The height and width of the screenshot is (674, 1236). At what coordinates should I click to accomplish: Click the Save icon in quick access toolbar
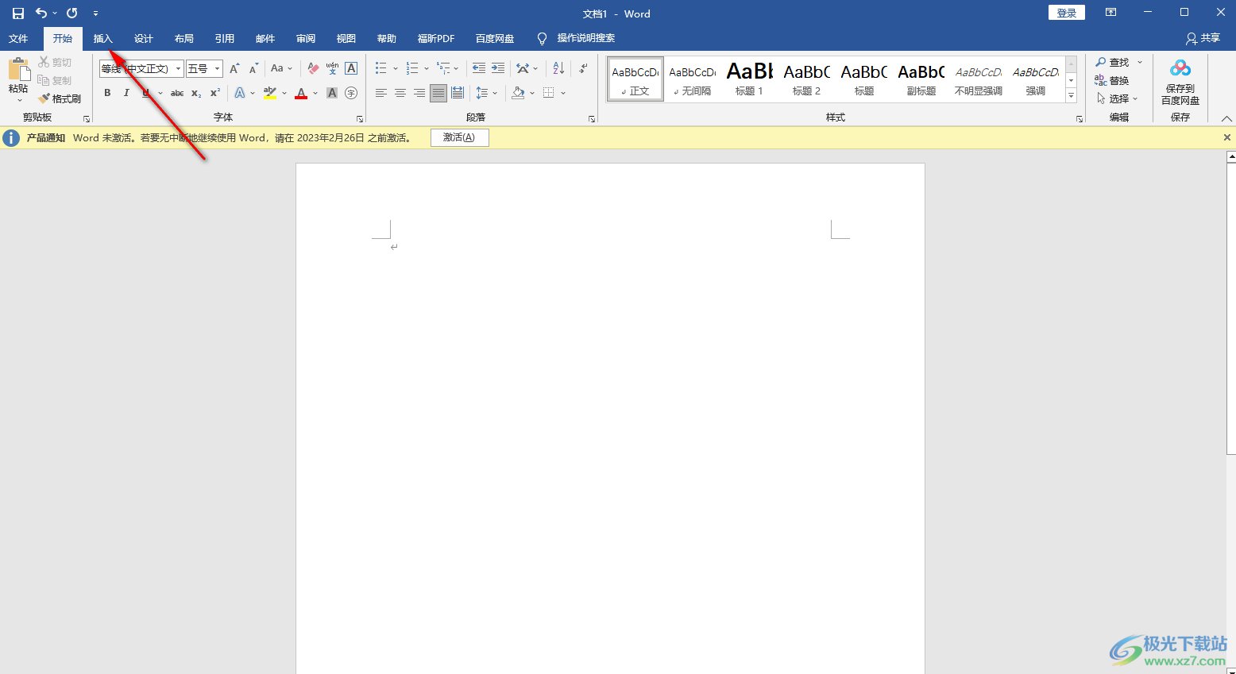click(17, 13)
